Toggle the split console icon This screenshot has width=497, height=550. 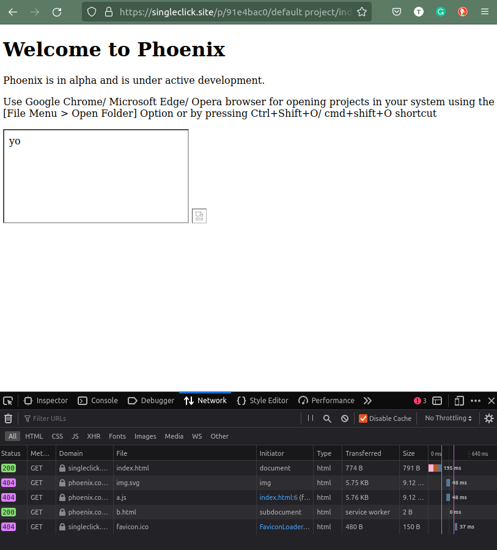click(437, 401)
